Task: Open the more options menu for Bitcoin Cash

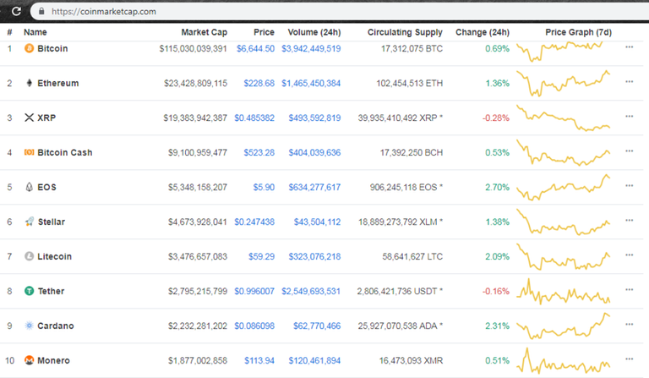Action: [629, 151]
